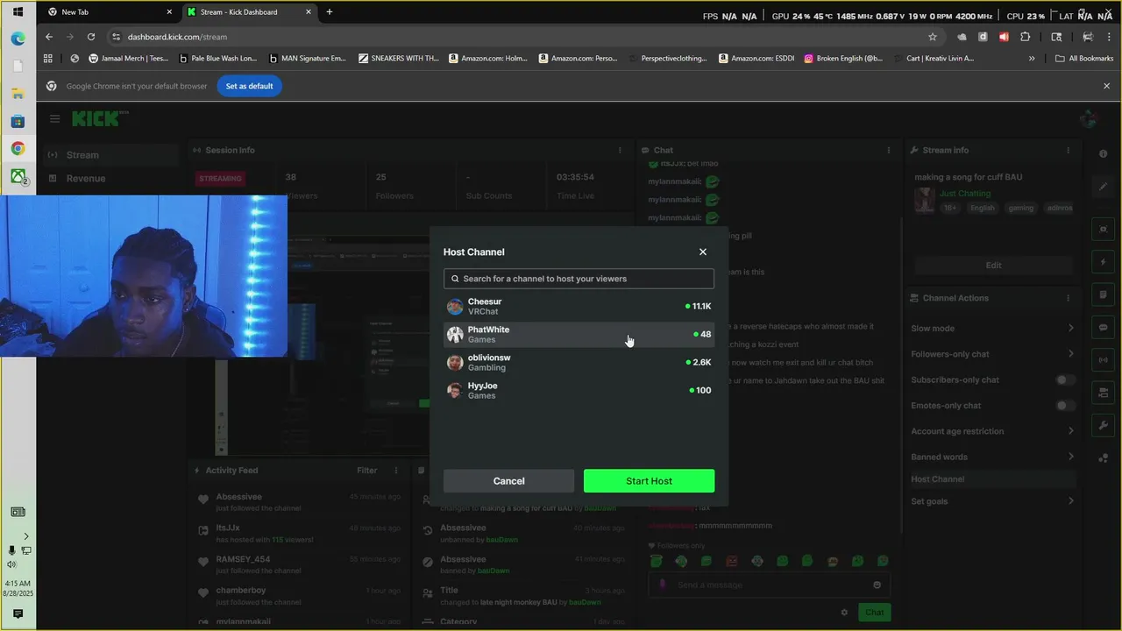The image size is (1122, 631).
Task: Open Chrome three-dot menu
Action: click(1110, 37)
